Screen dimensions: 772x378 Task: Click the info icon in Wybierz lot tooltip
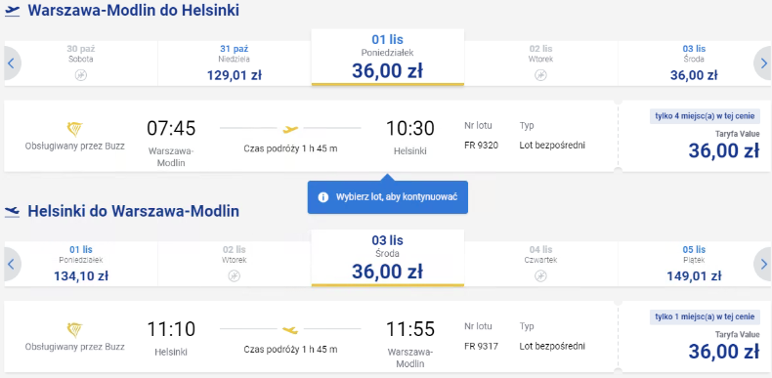coord(323,197)
